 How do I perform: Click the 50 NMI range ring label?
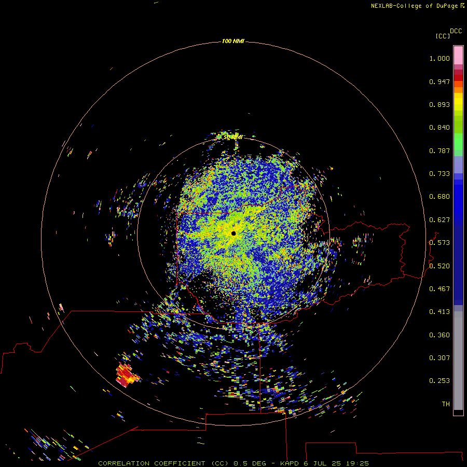233,138
